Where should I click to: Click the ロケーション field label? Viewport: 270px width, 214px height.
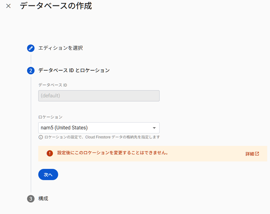pos(50,117)
